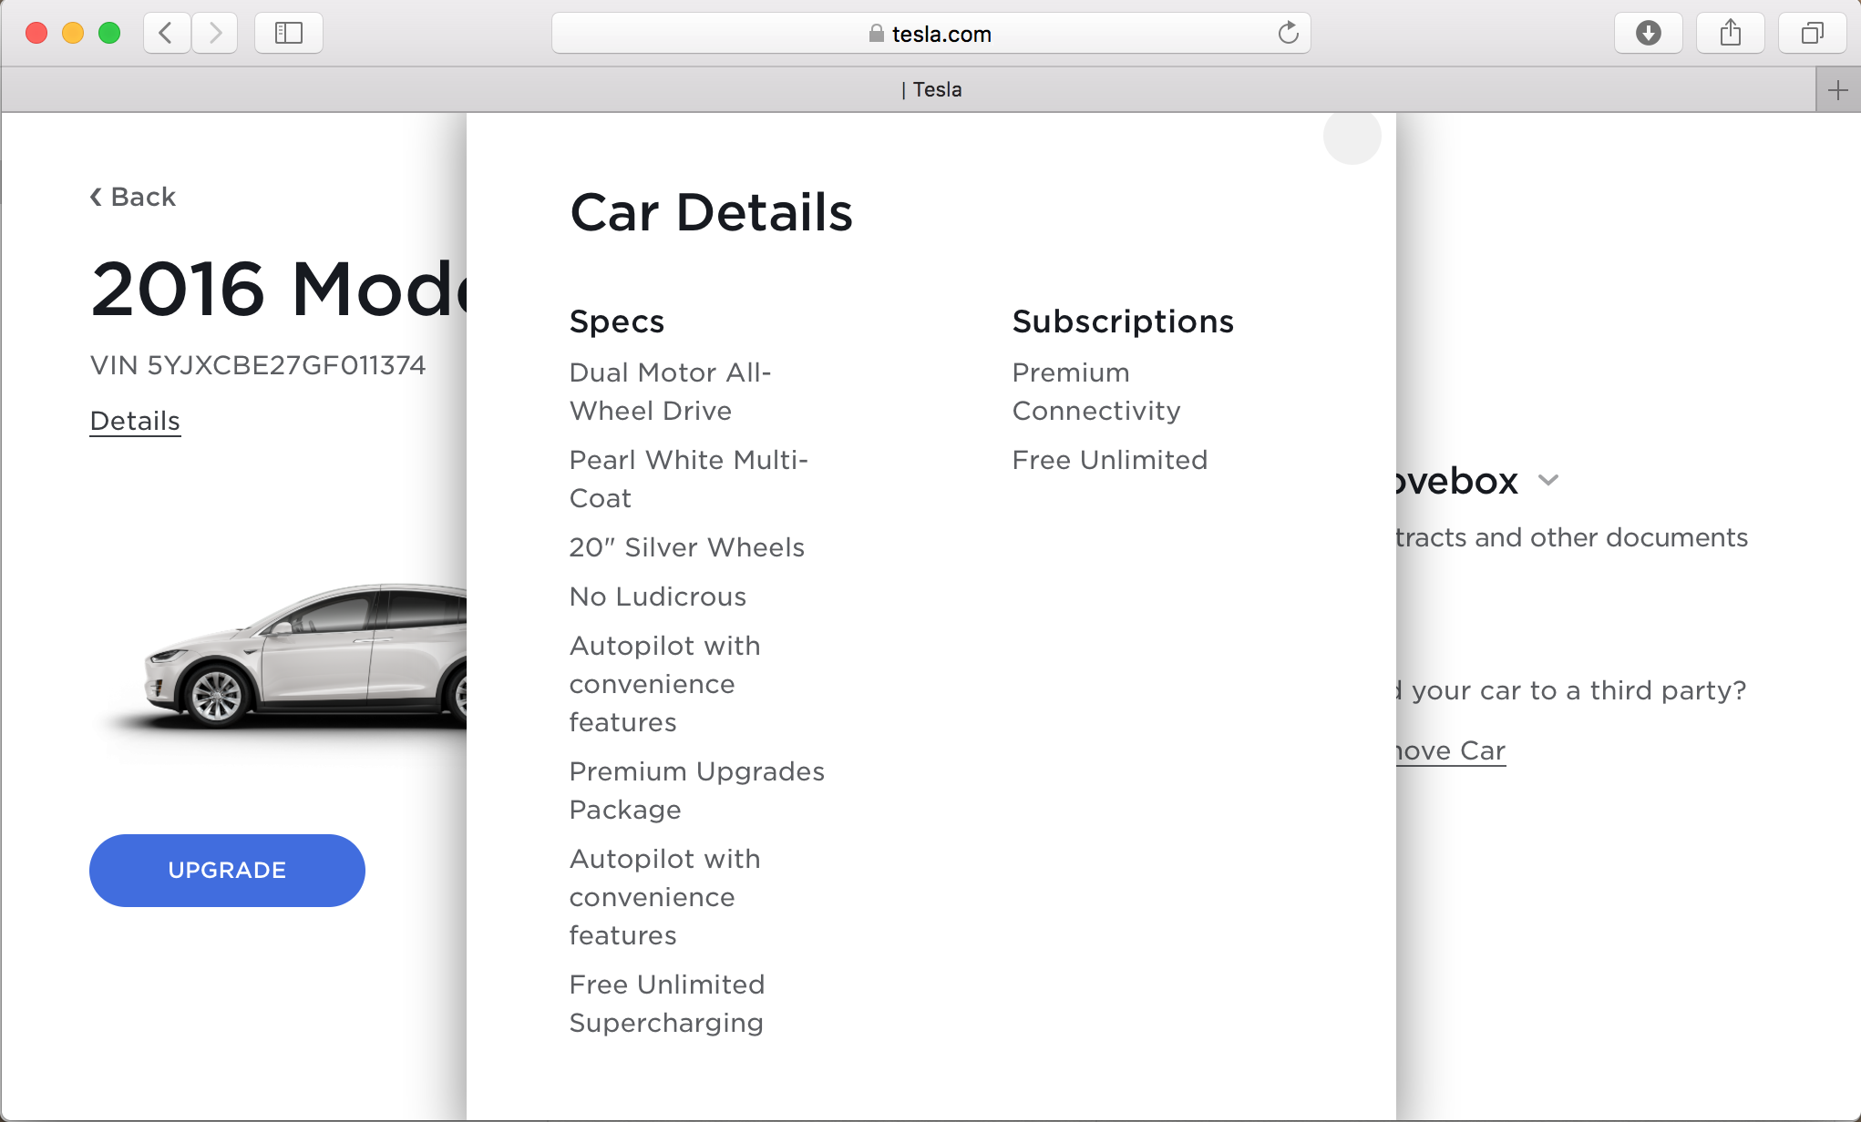Open the Details link under VIN
Viewport: 1861px width, 1122px height.
[x=135, y=421]
